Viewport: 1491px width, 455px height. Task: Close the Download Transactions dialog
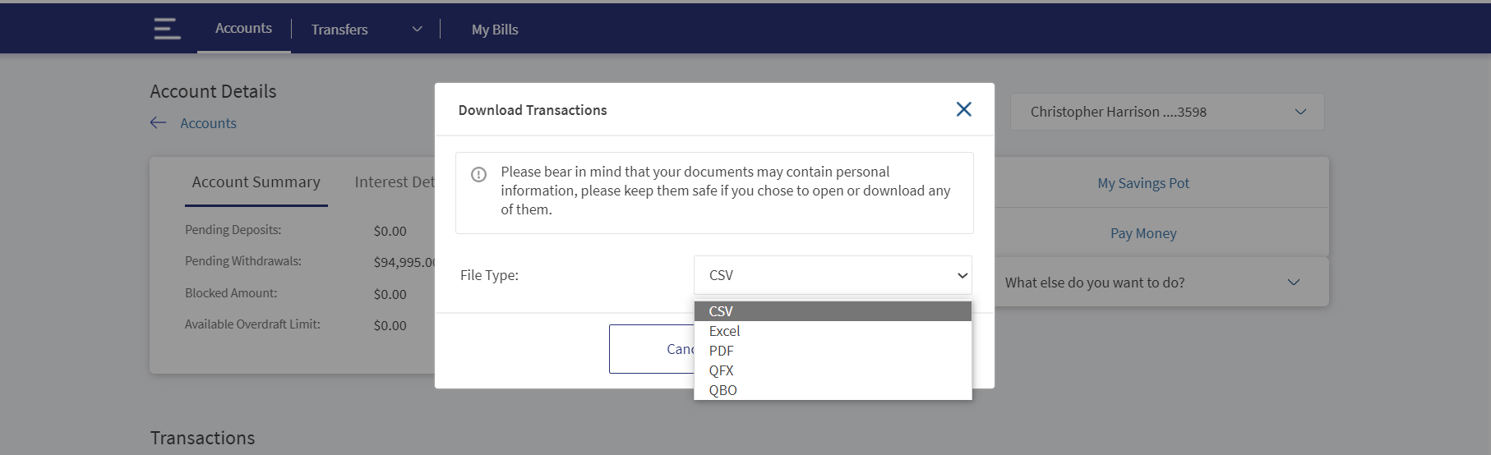(964, 109)
